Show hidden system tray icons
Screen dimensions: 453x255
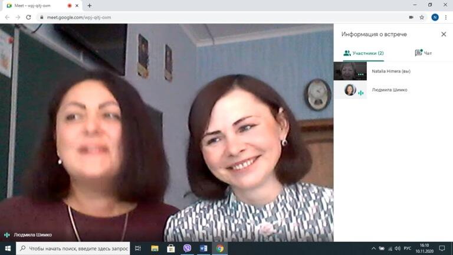pyautogui.click(x=373, y=249)
